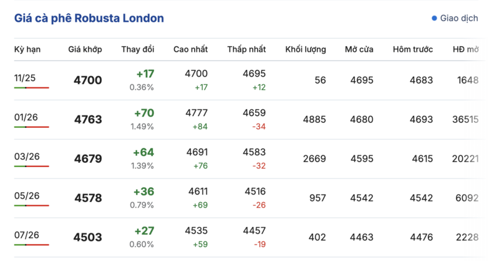Click the +17 change value for 11/25
Image resolution: width=499 pixels, height=262 pixels.
[145, 74]
